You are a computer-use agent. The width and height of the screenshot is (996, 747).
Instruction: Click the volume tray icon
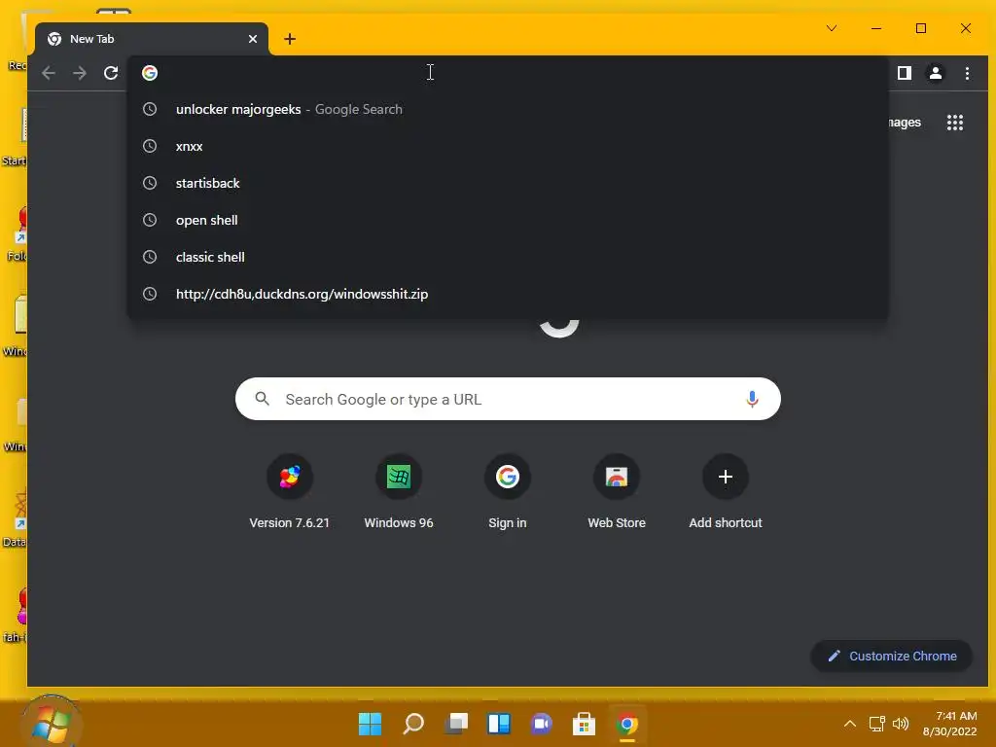point(901,724)
